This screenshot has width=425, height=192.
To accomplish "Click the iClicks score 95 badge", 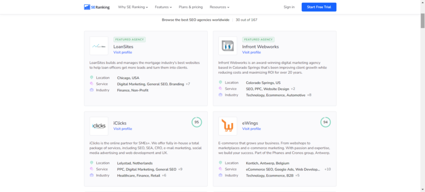I will pos(197,122).
